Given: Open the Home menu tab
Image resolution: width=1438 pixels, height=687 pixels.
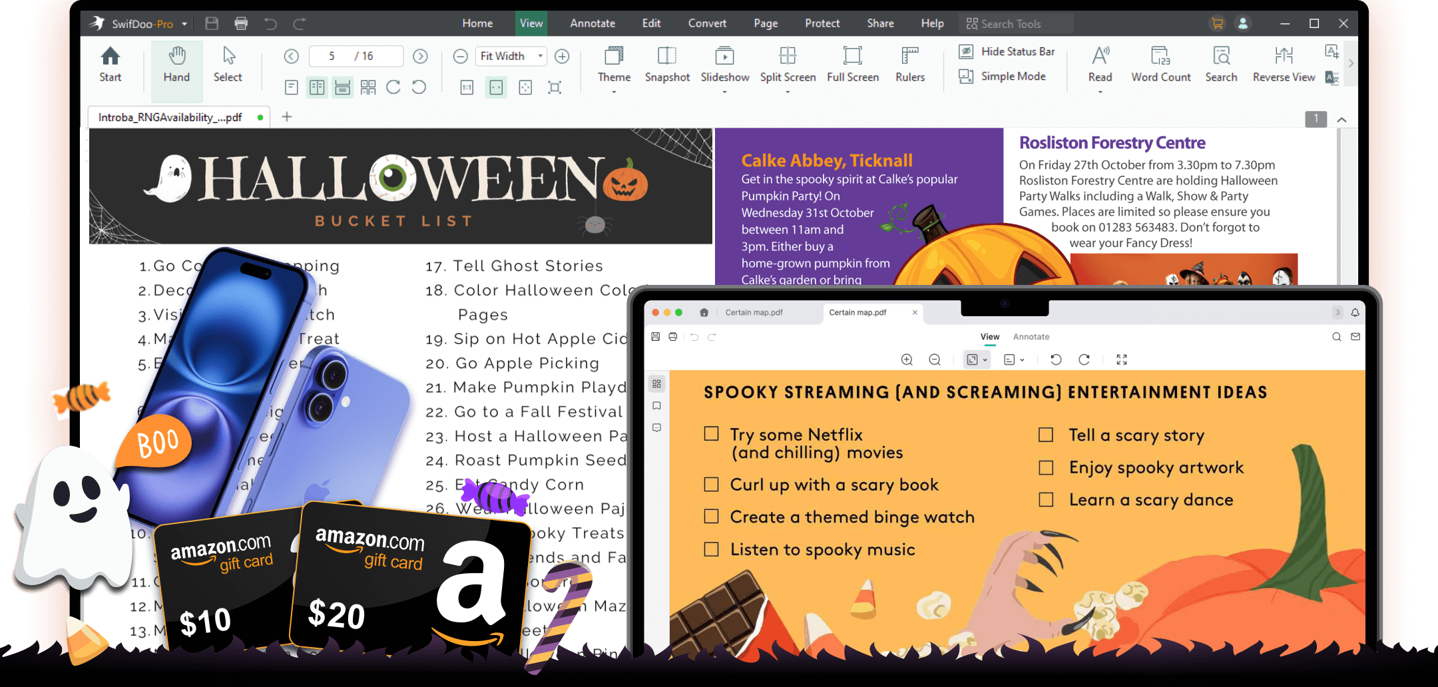Looking at the screenshot, I should tap(477, 23).
